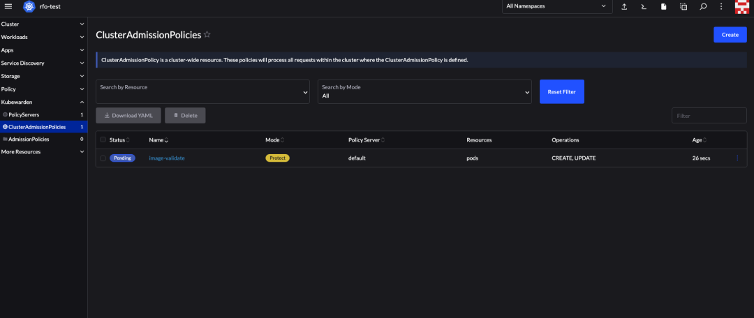
Task: Check the select-all rows checkbox
Action: click(103, 140)
